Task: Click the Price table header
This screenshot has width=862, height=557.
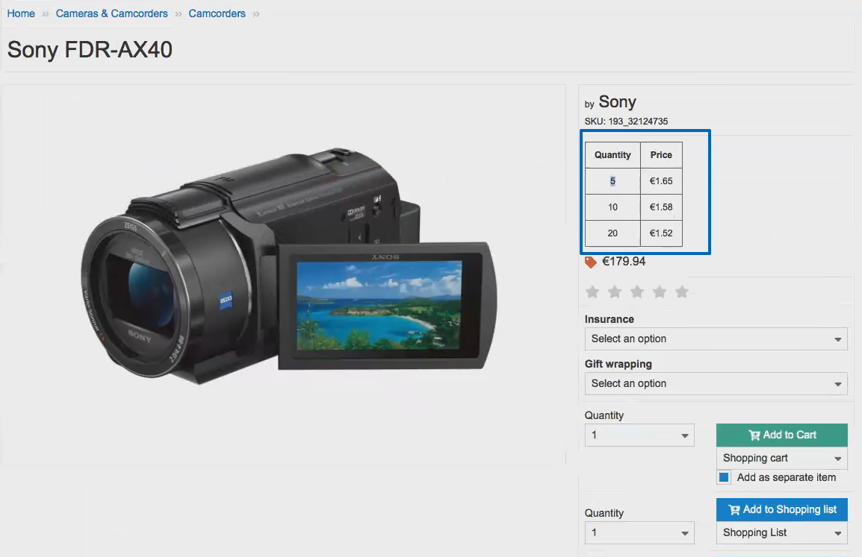Action: click(x=661, y=155)
